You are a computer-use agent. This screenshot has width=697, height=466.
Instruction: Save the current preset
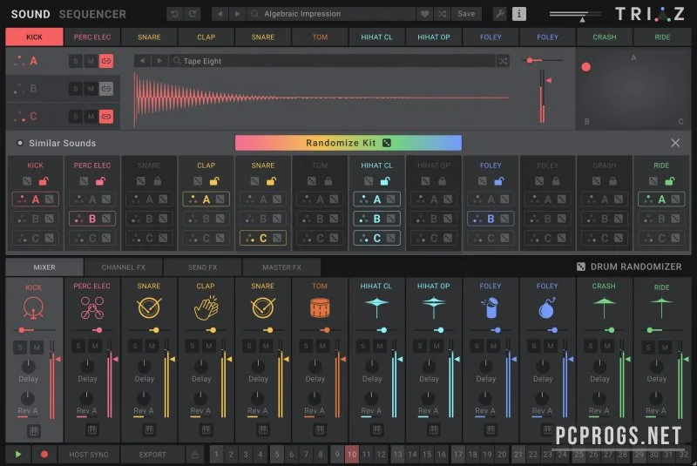click(x=466, y=14)
